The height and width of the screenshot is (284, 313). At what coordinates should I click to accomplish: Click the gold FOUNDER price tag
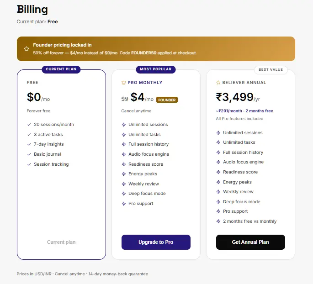coord(167,100)
